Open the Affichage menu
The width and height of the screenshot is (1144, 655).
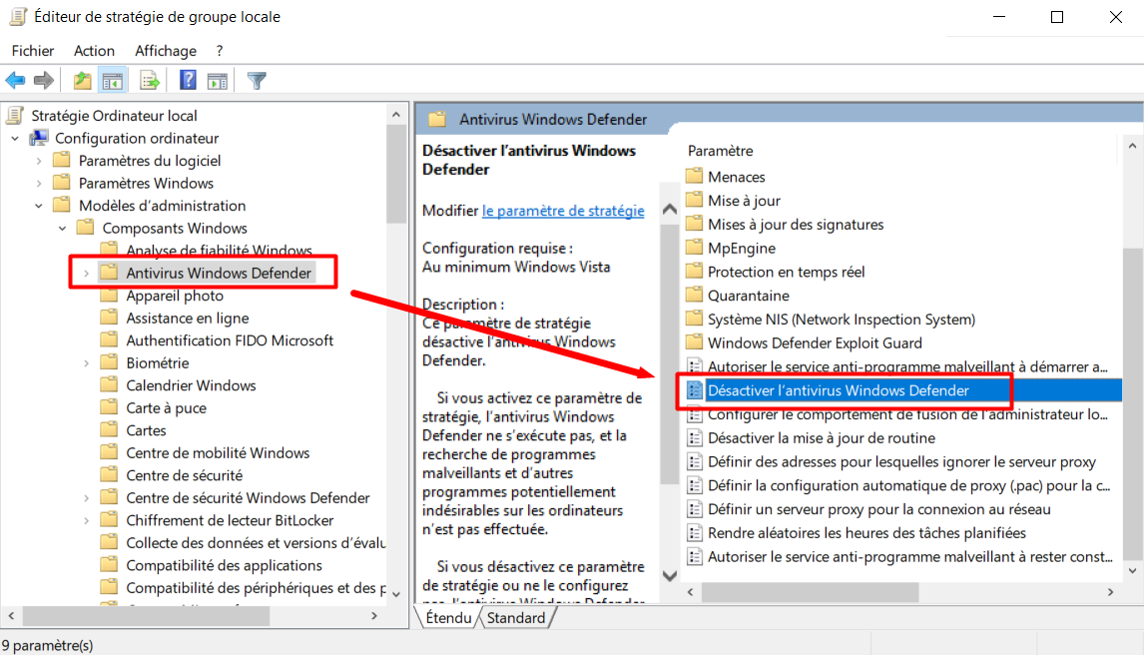tap(166, 50)
